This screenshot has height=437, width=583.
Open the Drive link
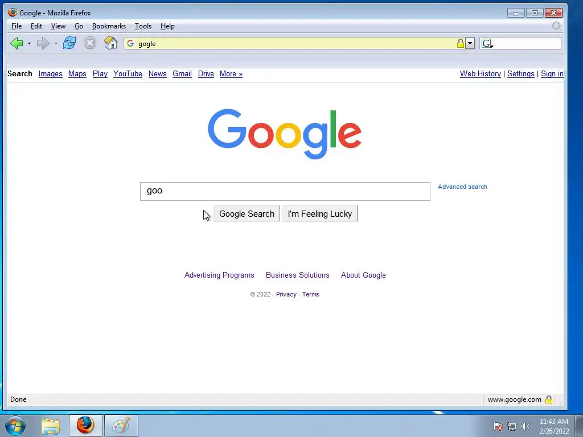coord(206,74)
